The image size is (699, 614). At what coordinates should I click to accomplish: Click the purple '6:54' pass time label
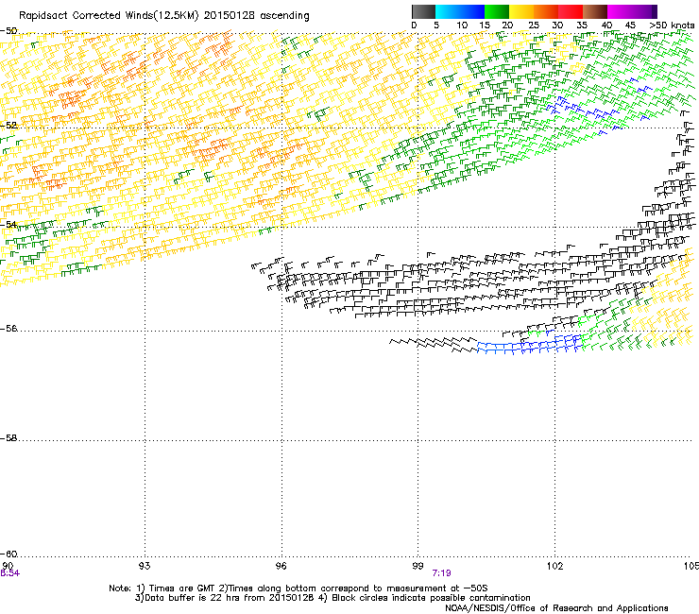(x=9, y=573)
